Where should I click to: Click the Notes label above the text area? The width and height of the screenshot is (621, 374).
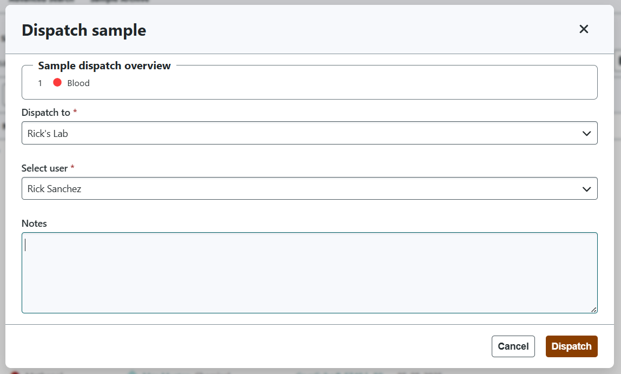pyautogui.click(x=34, y=223)
